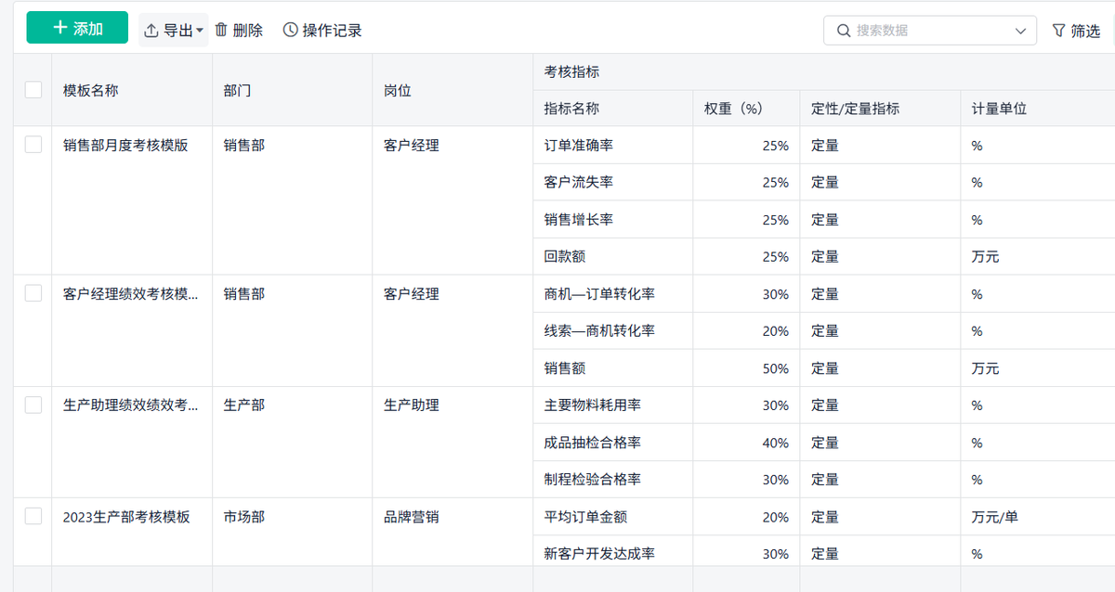Viewport: 1115px width, 592px height.
Task: Click the funnel filter icon
Action: click(1058, 31)
